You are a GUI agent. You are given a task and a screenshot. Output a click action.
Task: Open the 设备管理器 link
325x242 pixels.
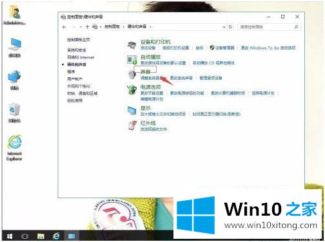225,48
